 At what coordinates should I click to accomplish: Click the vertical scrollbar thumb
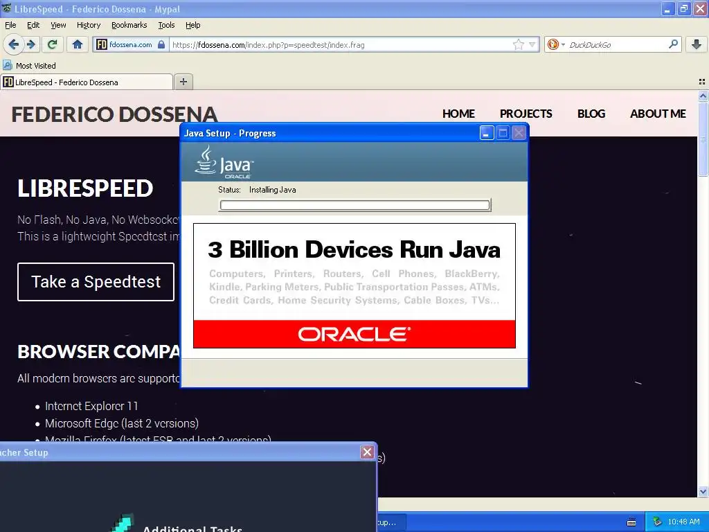pyautogui.click(x=703, y=139)
